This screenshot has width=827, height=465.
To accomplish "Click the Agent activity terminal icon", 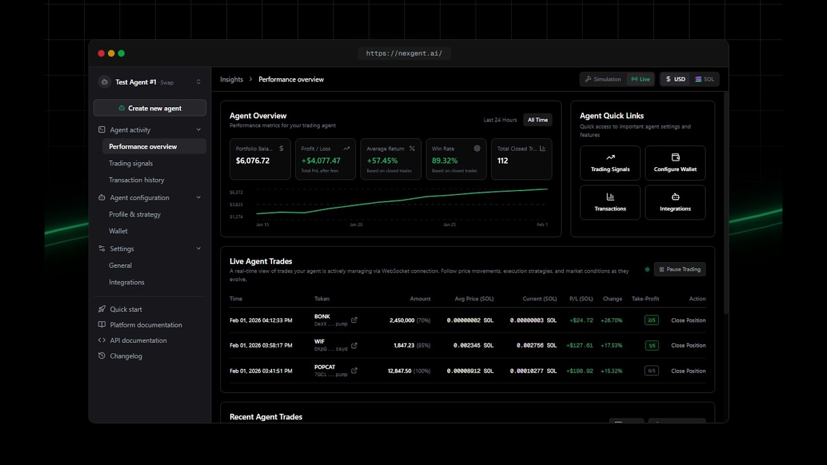I will click(101, 130).
